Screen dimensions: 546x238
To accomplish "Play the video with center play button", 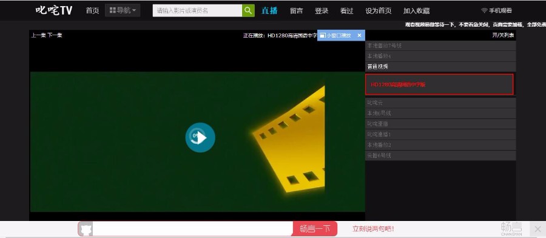I will (x=200, y=137).
